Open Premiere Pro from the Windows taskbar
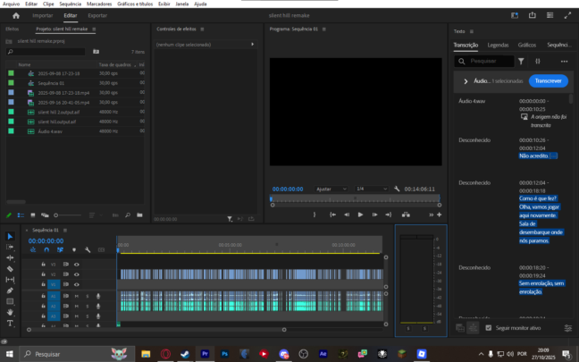 point(206,353)
